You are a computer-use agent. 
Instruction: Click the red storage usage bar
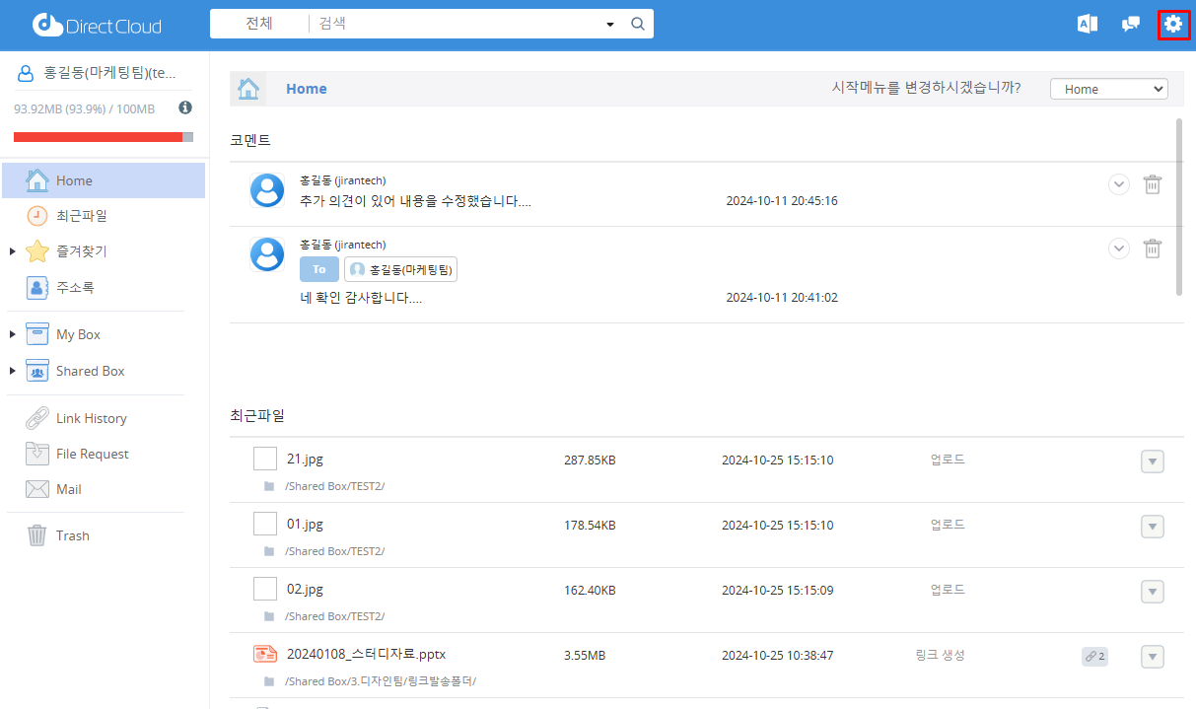[x=98, y=137]
